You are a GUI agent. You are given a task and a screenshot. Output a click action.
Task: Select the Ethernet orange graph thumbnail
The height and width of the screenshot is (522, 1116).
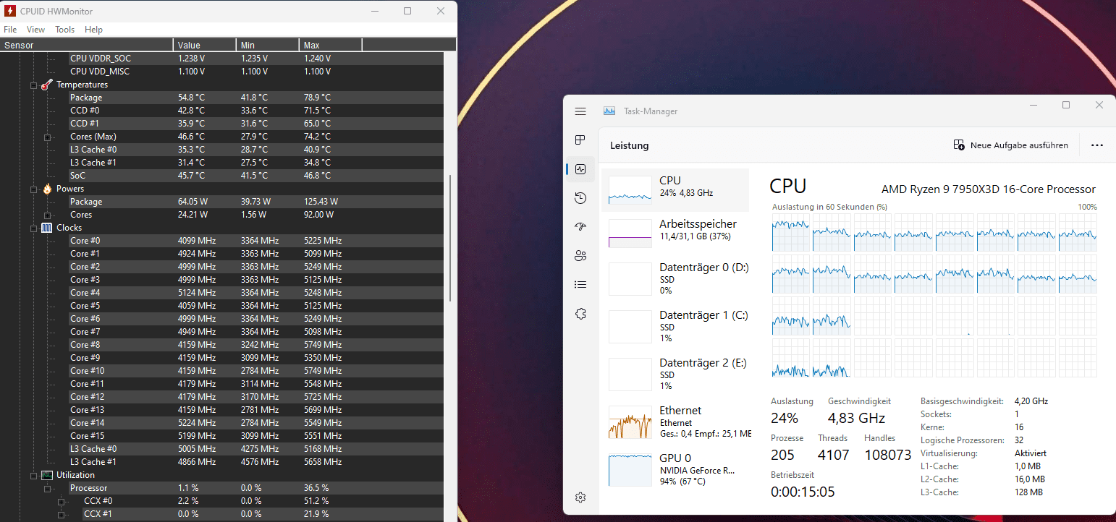coord(630,422)
